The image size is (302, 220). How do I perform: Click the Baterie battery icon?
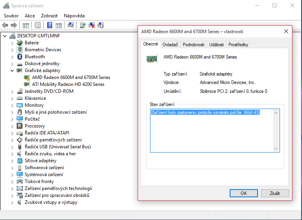20,43
